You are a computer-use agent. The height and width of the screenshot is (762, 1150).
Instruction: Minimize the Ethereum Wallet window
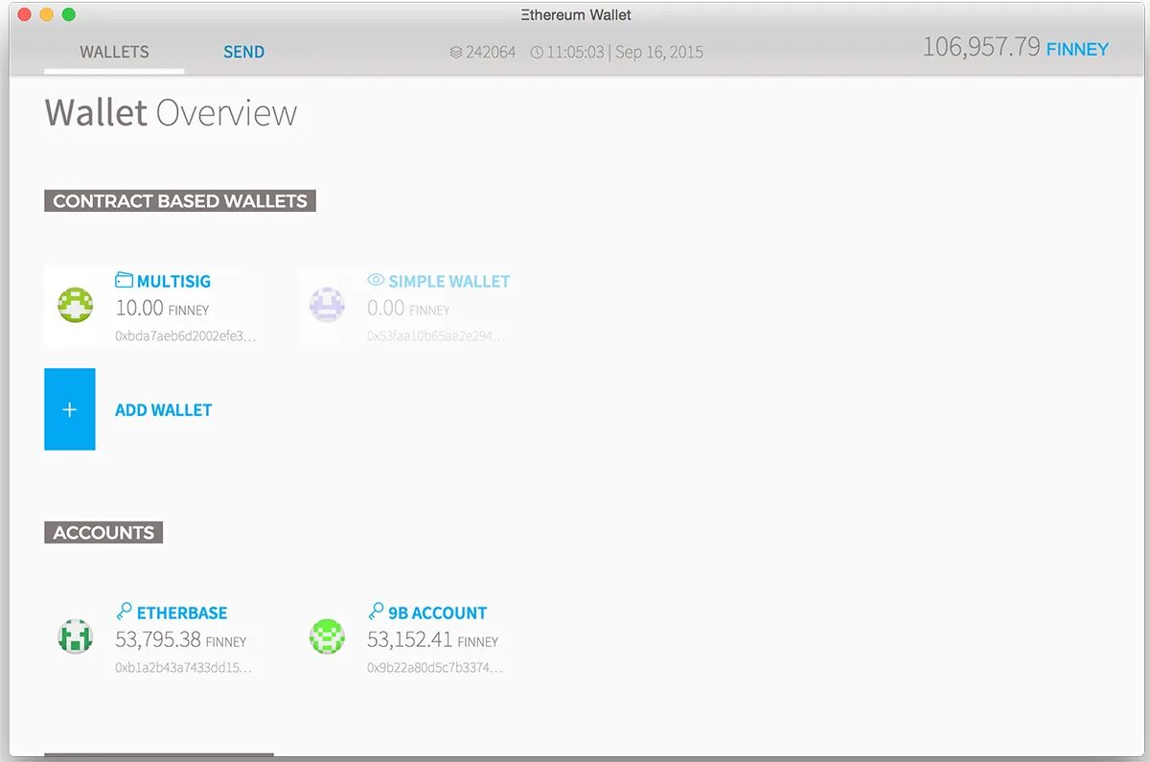click(x=47, y=14)
